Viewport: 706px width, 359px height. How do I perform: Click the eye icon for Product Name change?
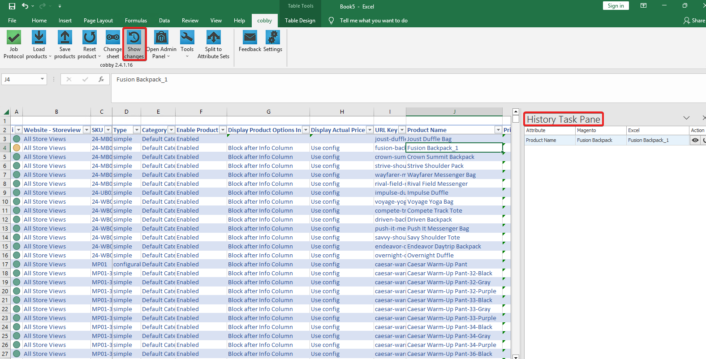[695, 140]
